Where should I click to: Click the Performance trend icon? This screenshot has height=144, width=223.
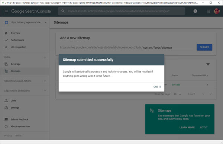[6, 40]
